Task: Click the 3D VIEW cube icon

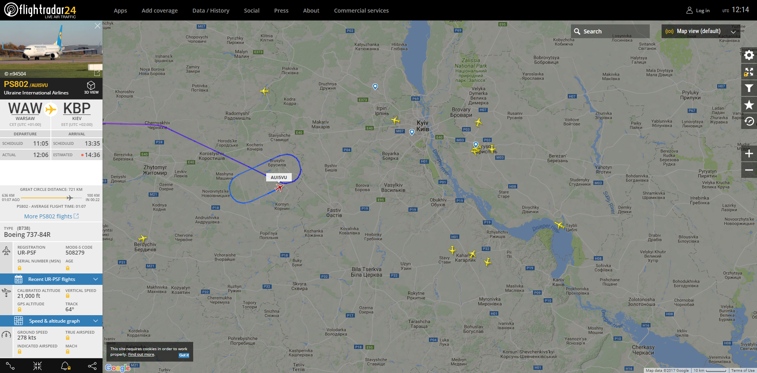Action: (91, 87)
